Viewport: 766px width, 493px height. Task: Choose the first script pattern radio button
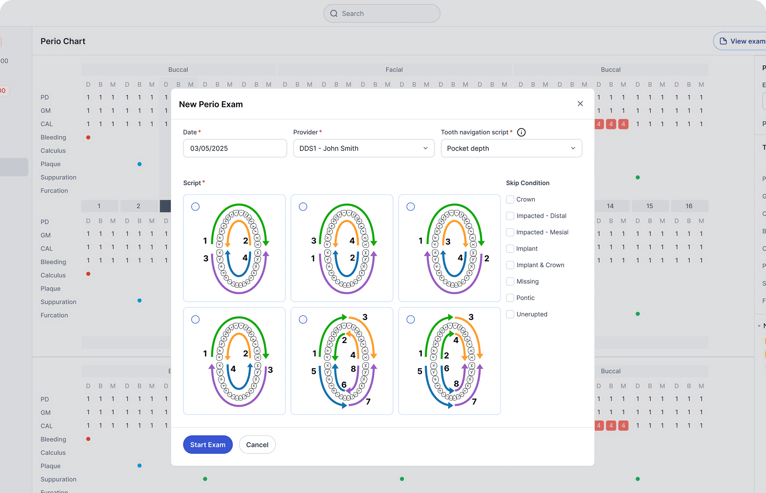tap(196, 207)
